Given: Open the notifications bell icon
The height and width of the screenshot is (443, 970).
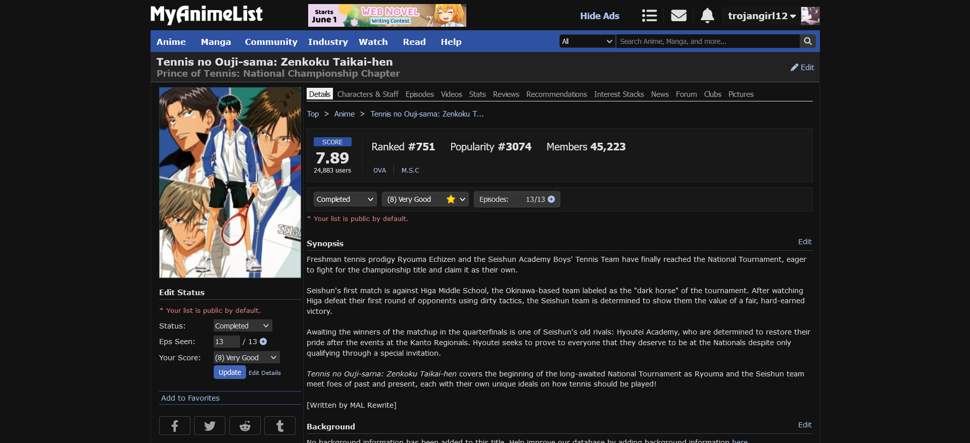Looking at the screenshot, I should tap(707, 16).
